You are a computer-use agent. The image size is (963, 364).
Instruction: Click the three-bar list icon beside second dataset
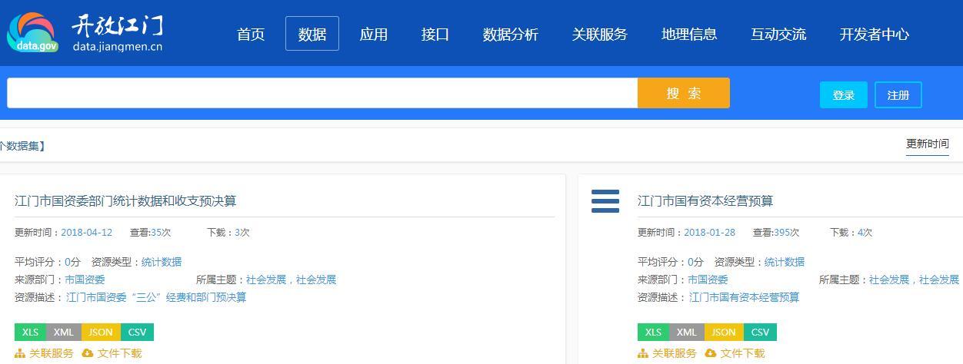click(x=605, y=201)
